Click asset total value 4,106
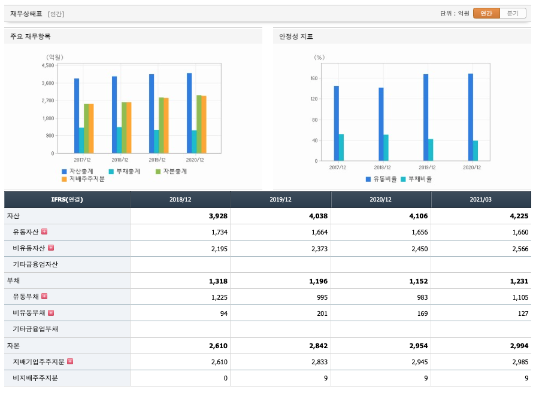This screenshot has width=539, height=393. 419,216
